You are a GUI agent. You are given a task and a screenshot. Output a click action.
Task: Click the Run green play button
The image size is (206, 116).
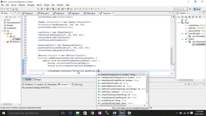click(x=47, y=9)
